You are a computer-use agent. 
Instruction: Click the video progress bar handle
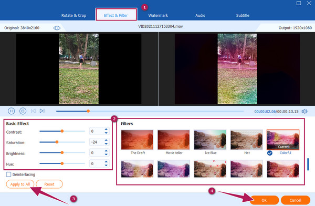tap(88, 111)
